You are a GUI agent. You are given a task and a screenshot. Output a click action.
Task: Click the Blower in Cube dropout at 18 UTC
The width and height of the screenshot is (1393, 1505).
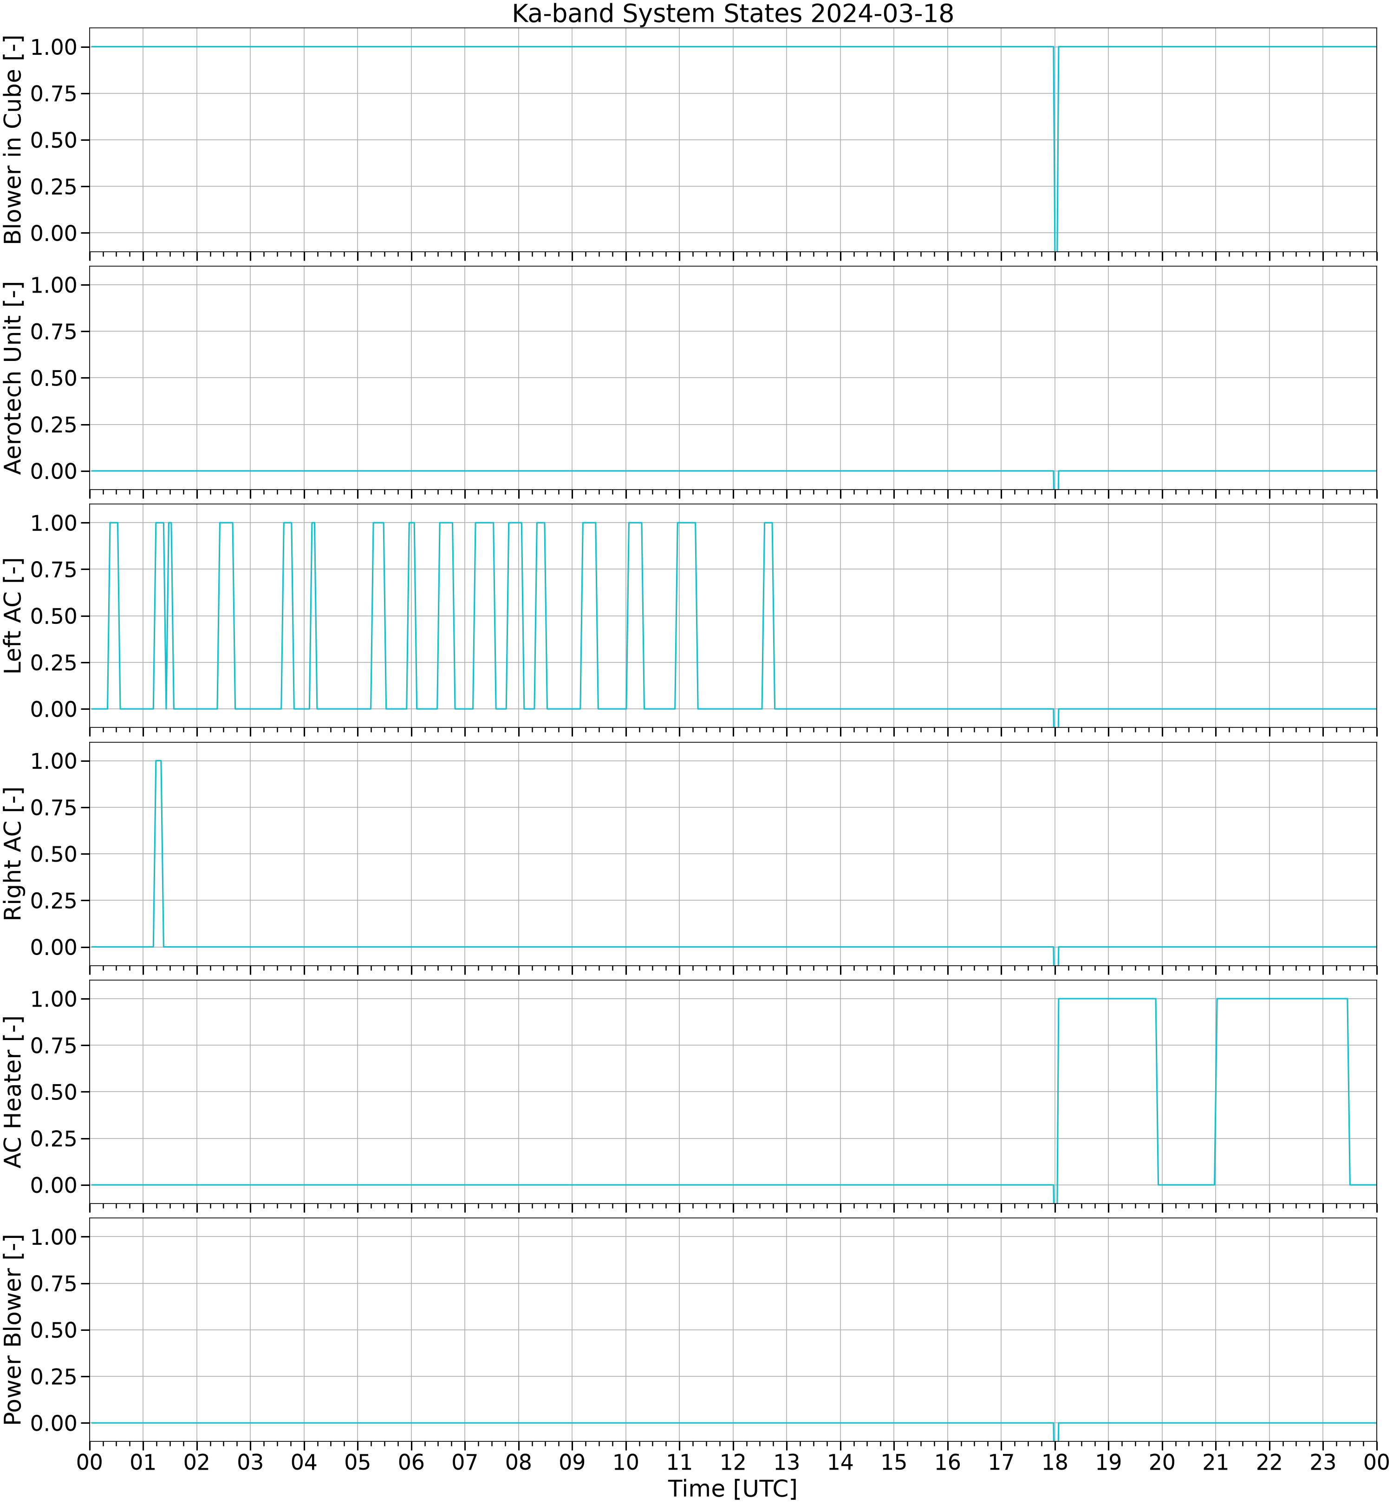pyautogui.click(x=1055, y=149)
